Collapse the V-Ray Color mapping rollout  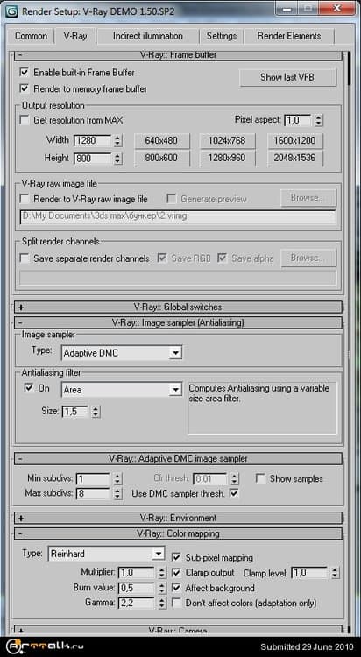point(178,533)
